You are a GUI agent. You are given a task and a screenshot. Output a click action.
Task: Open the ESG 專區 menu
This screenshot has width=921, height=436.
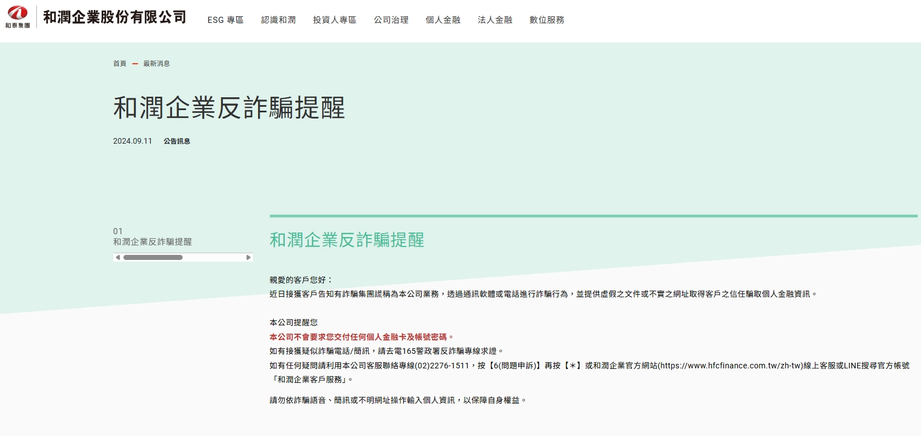[226, 20]
